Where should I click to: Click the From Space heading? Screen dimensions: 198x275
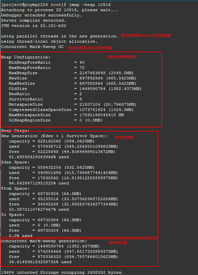click(x=15, y=188)
